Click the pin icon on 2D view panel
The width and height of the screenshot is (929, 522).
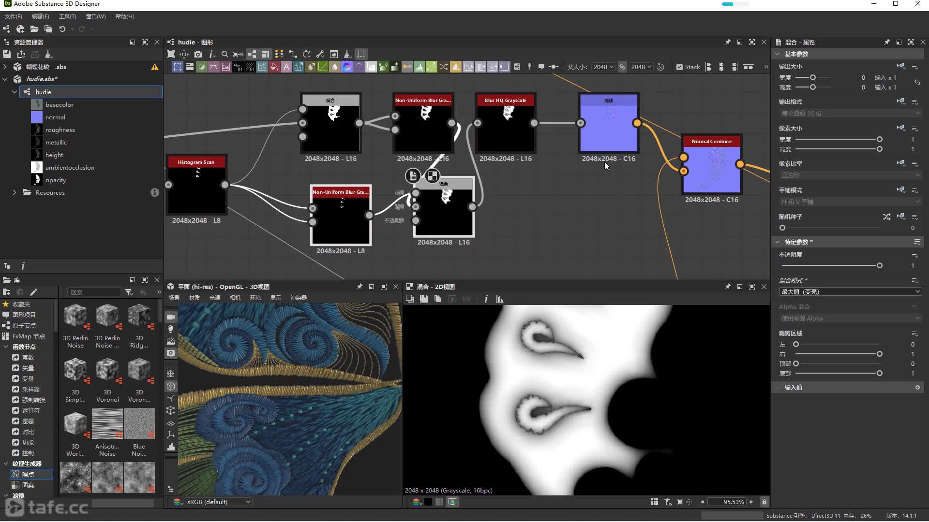tap(727, 287)
